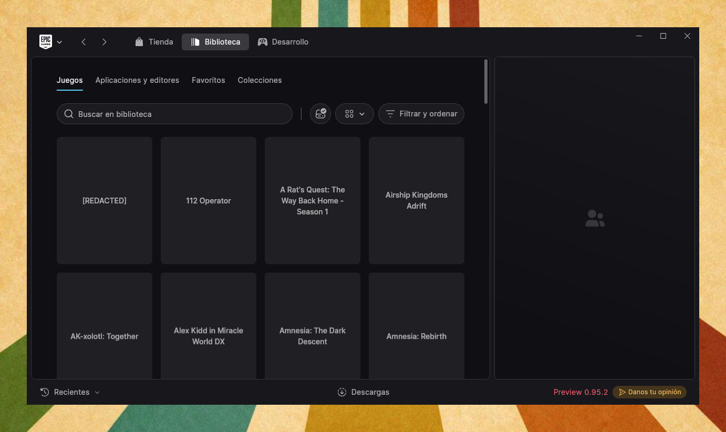Open Alex Kidd in Miracle World DX card
This screenshot has height=432, width=726.
tap(209, 326)
